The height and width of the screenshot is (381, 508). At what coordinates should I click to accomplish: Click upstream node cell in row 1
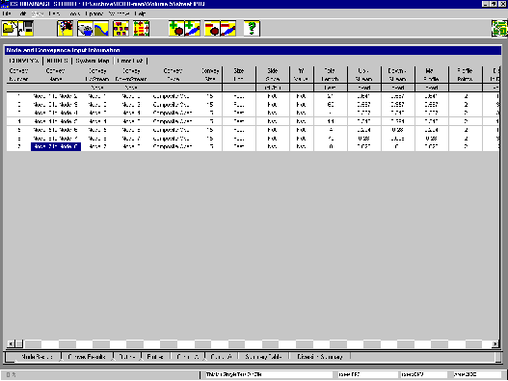pyautogui.click(x=97, y=96)
